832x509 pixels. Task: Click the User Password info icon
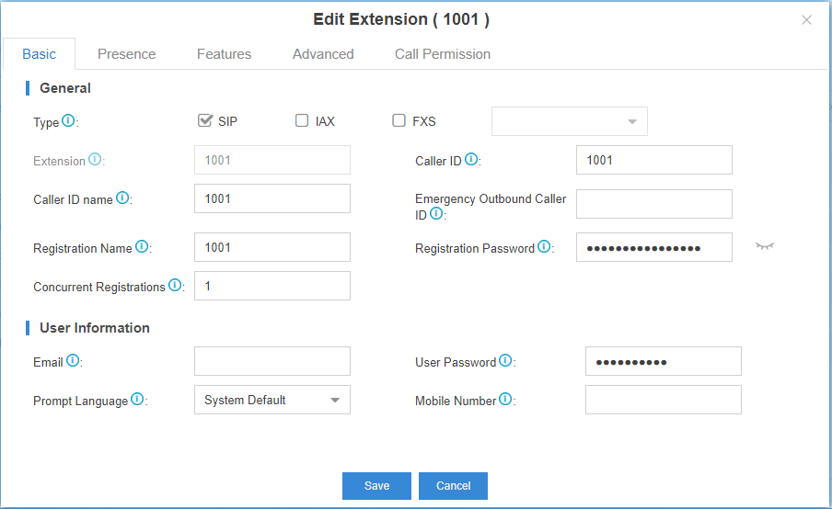[x=505, y=361]
